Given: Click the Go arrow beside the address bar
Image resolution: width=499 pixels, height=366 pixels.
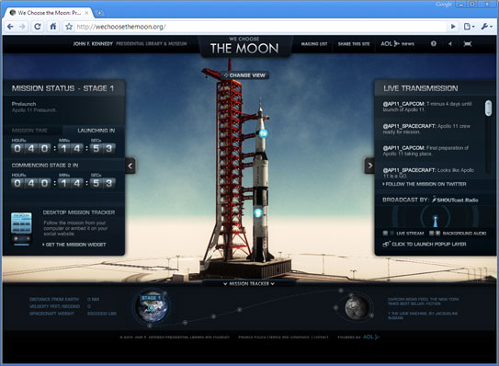Looking at the screenshot, I should 453,27.
